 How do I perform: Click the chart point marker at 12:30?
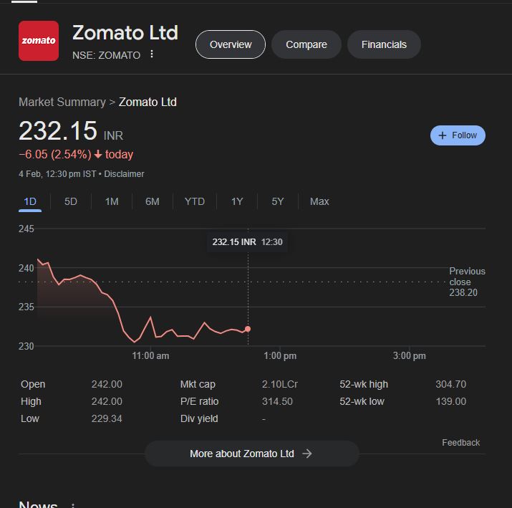point(248,329)
